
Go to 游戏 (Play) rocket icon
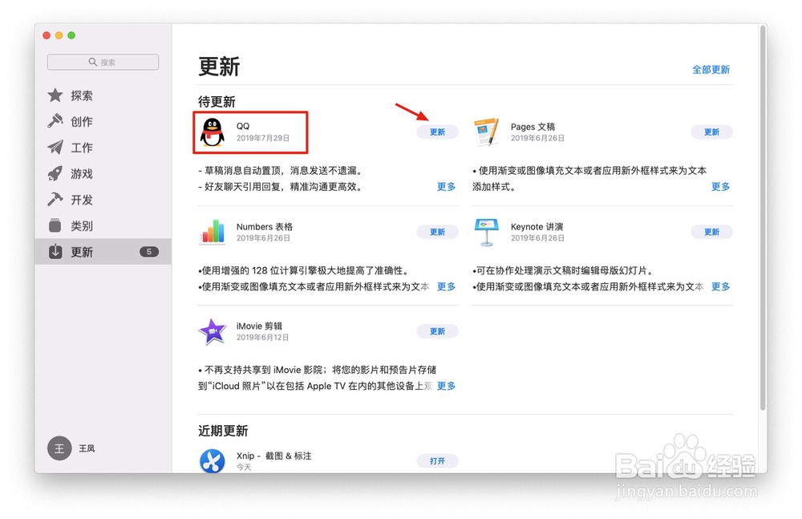[55, 173]
